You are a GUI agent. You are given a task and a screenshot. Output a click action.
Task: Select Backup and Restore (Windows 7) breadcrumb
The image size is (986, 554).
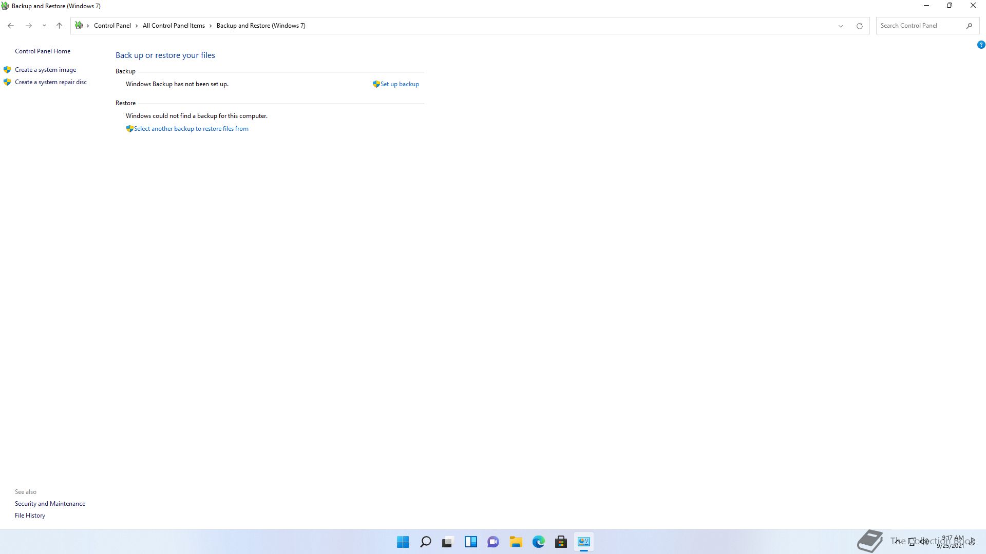pyautogui.click(x=261, y=26)
